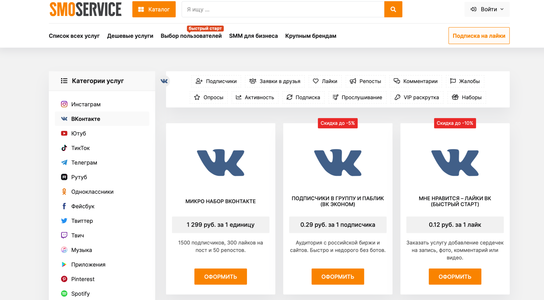Click the Скидка до -10% badge
This screenshot has height=300, width=544.
tap(455, 123)
